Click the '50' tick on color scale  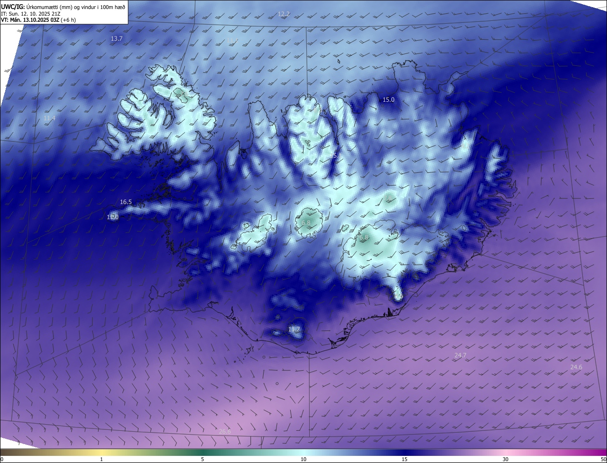pyautogui.click(x=603, y=459)
